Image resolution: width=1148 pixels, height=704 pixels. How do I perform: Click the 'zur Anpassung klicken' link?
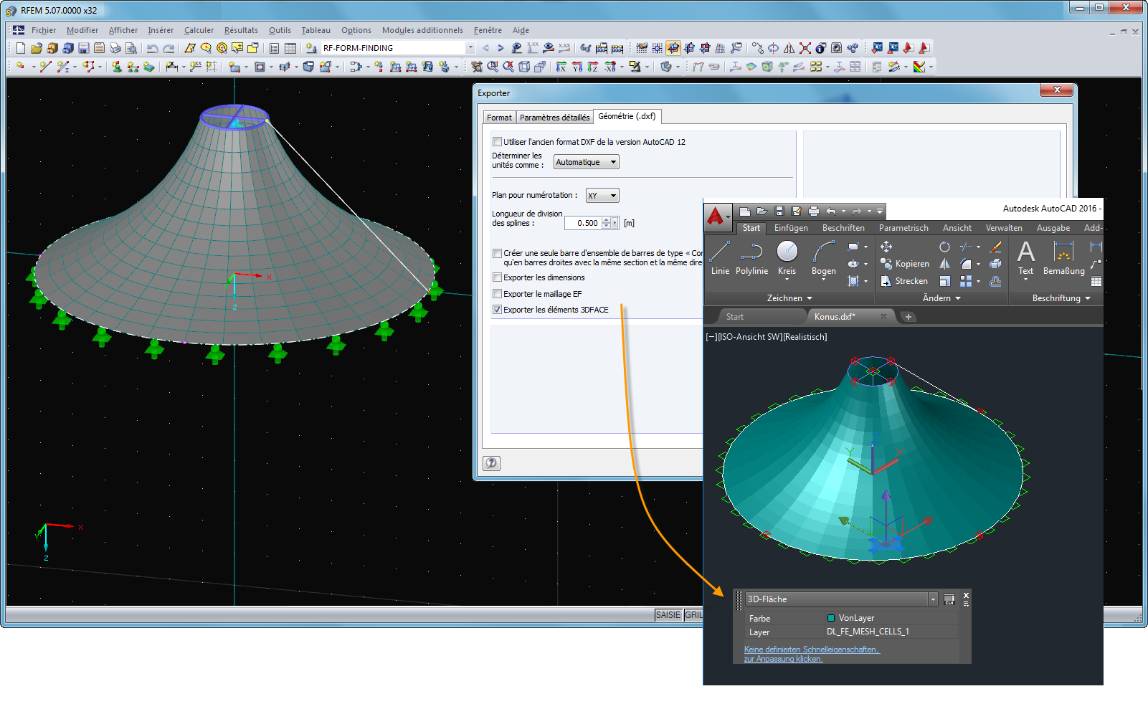tap(782, 659)
